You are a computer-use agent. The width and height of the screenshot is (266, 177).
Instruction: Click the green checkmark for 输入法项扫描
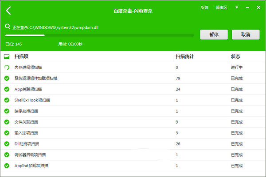(x=7, y=133)
